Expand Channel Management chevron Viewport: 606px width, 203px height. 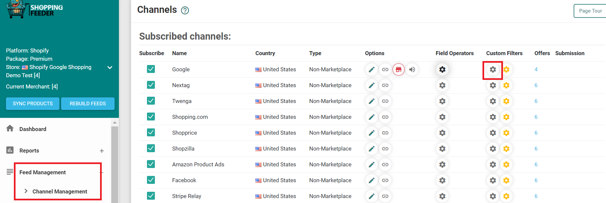[26, 191]
